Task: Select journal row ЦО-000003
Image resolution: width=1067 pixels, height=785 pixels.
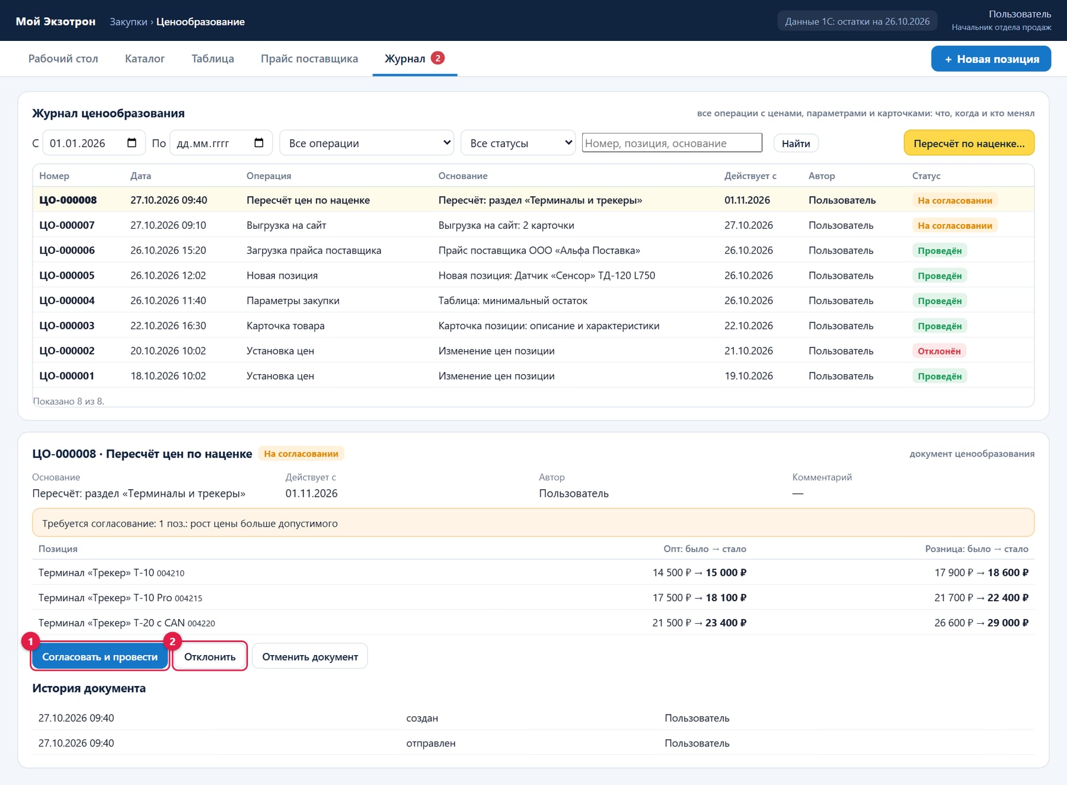Action: click(533, 326)
